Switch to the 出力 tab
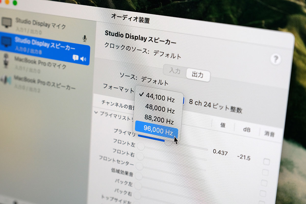The image size is (306, 204). pos(198,74)
